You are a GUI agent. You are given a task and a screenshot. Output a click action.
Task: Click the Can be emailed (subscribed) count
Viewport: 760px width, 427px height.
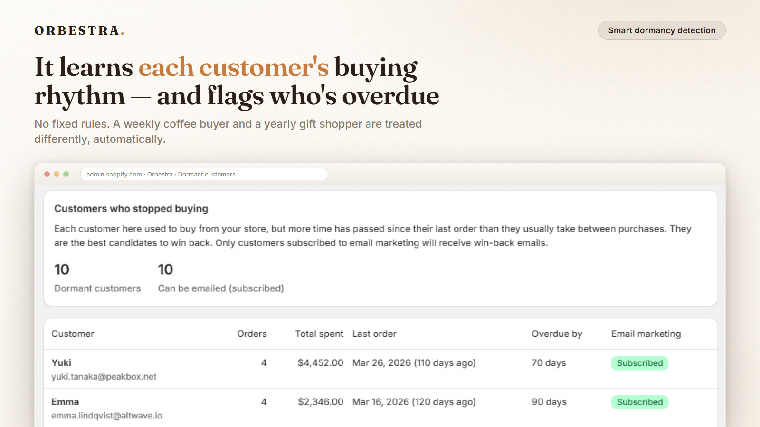tap(165, 269)
